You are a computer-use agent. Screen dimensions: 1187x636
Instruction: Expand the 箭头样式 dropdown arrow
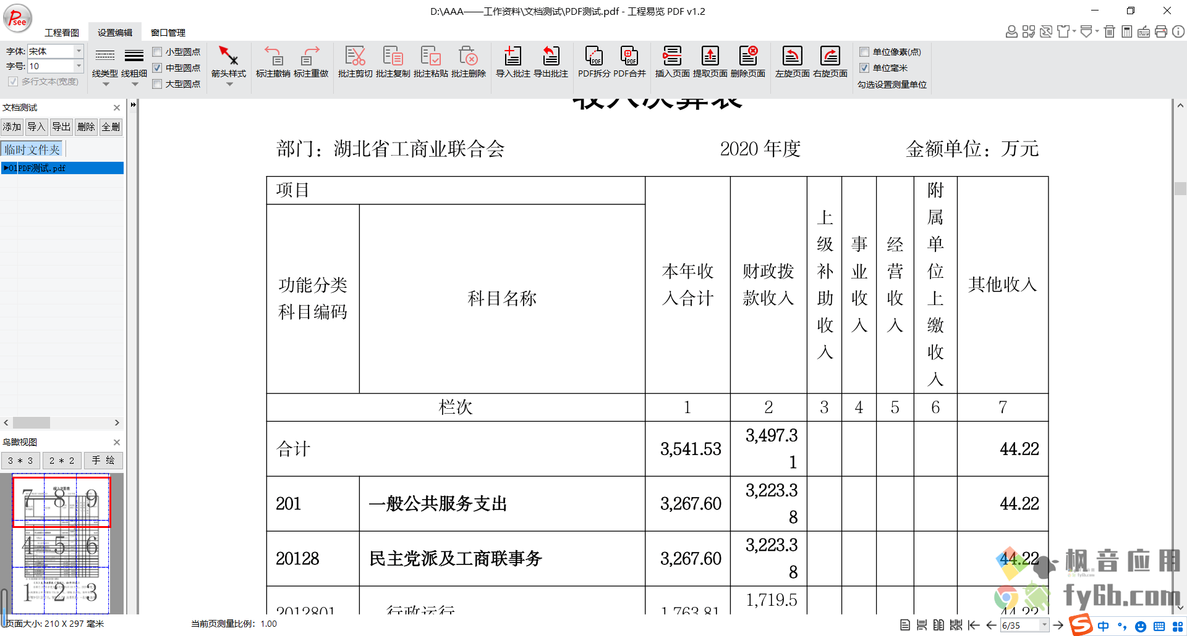[x=229, y=85]
